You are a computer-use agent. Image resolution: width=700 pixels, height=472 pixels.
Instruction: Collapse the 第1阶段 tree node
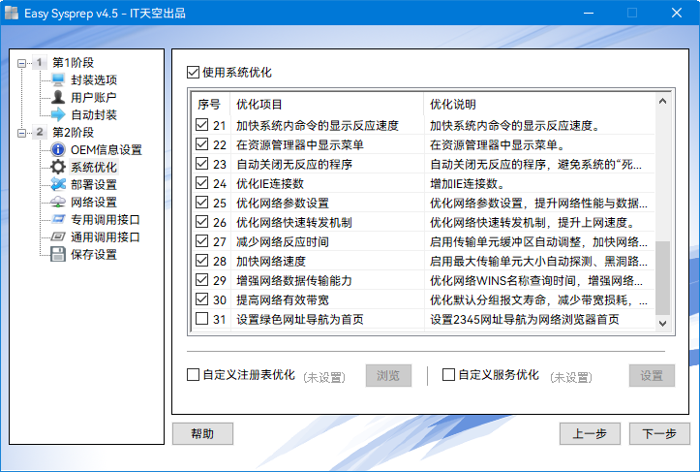[x=20, y=63]
